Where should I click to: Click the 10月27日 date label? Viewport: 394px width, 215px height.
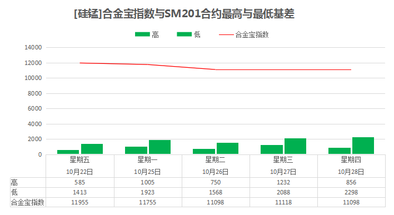point(283,172)
